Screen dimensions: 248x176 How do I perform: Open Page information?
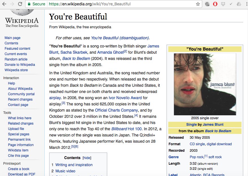(21, 145)
